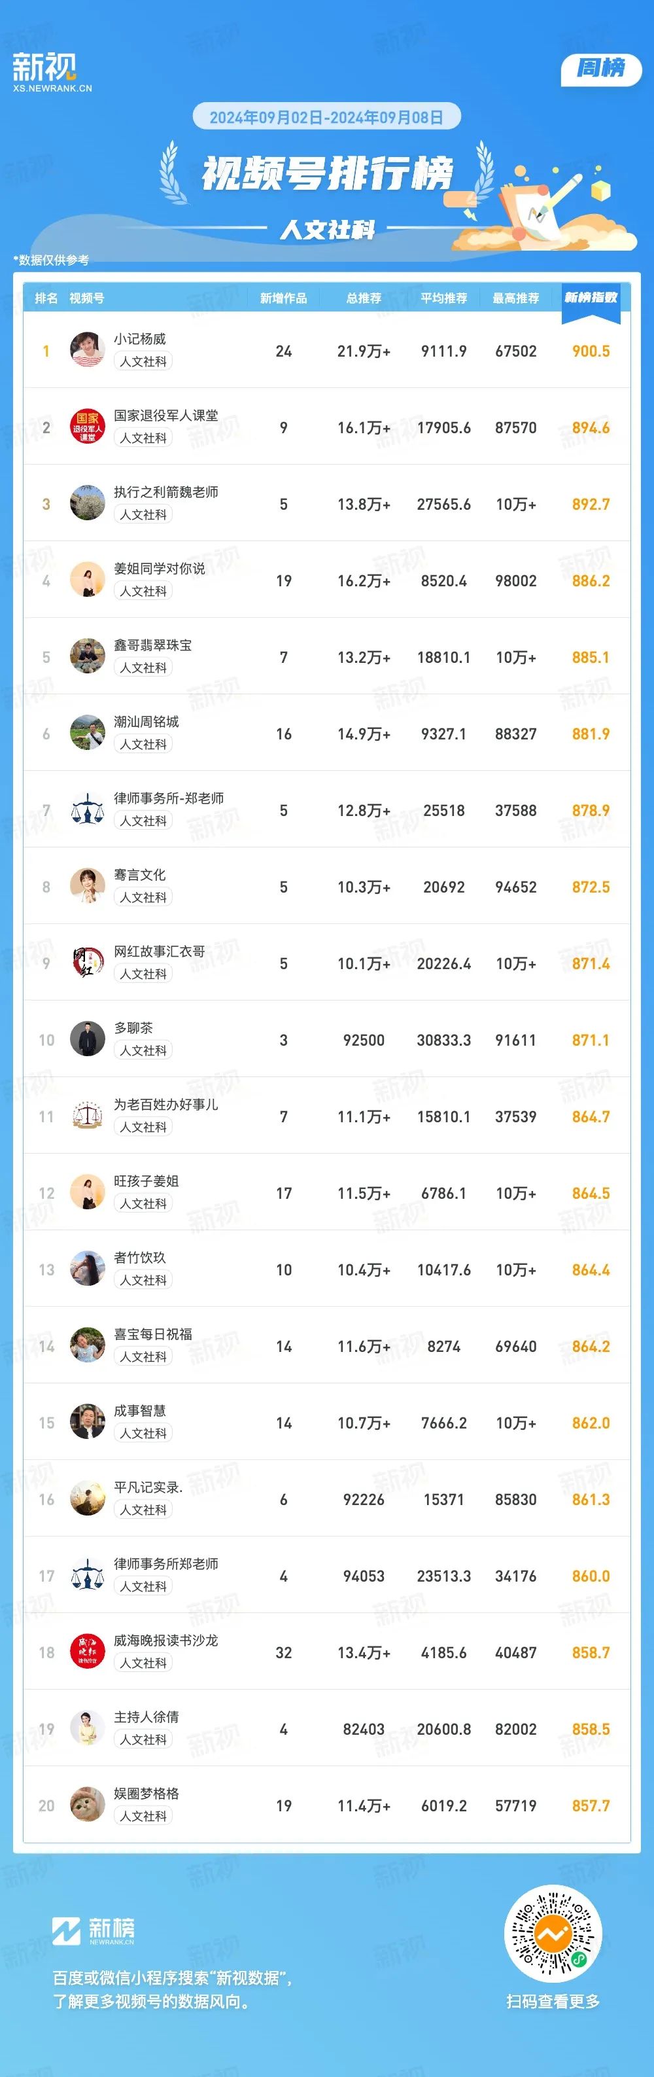This screenshot has width=654, height=2077.
Task: Click the 威海晚报读书沙龙 red logo
Action: click(x=87, y=1651)
